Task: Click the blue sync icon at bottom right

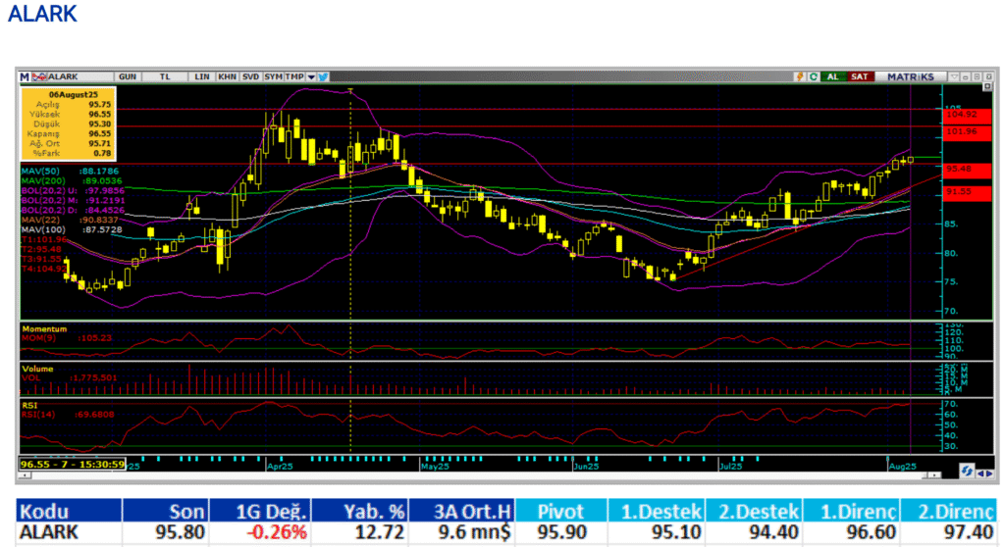Action: coord(966,472)
